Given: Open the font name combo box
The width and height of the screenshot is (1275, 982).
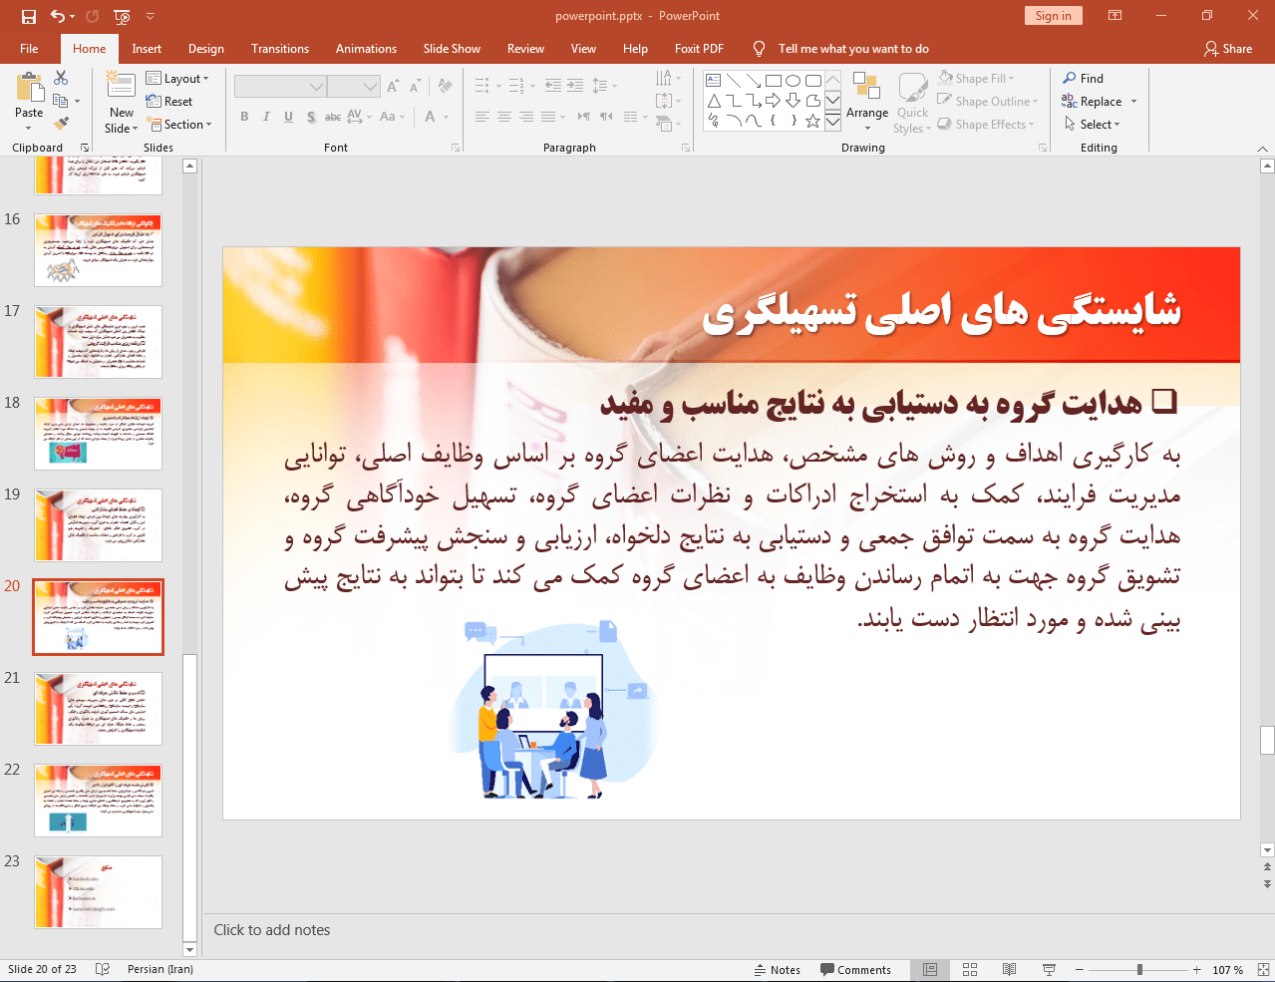Looking at the screenshot, I should pyautogui.click(x=281, y=87).
